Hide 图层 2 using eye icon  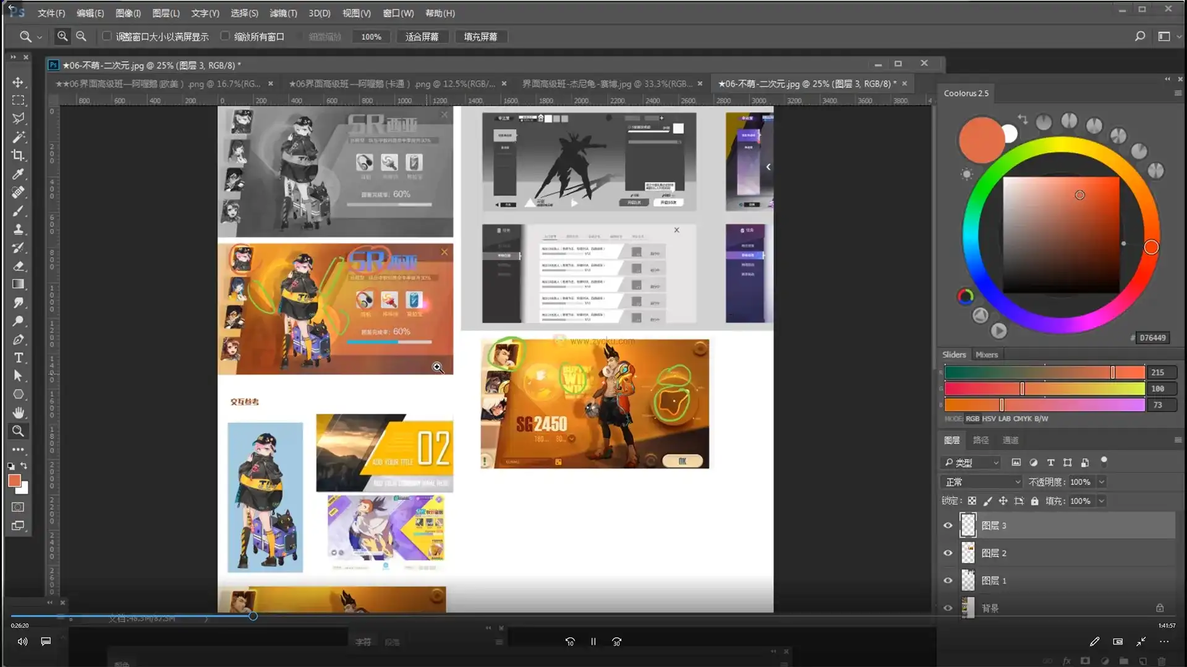tap(948, 553)
